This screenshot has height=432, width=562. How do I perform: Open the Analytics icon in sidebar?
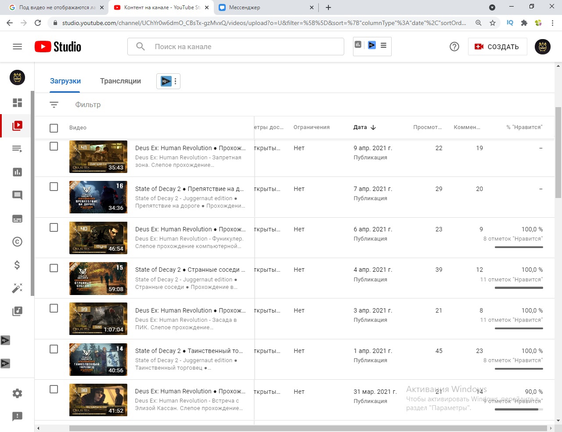coord(18,172)
